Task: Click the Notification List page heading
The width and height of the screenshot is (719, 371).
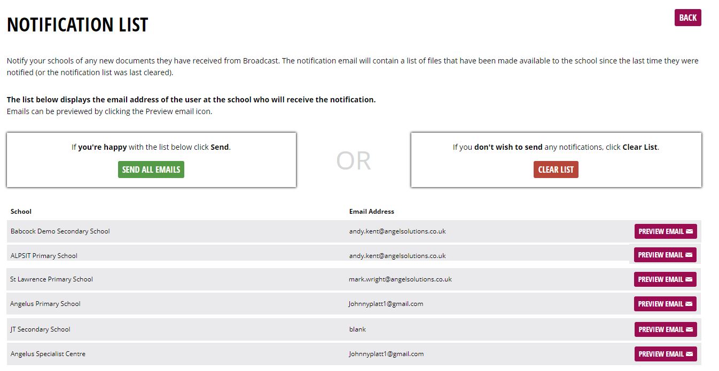Action: [77, 25]
